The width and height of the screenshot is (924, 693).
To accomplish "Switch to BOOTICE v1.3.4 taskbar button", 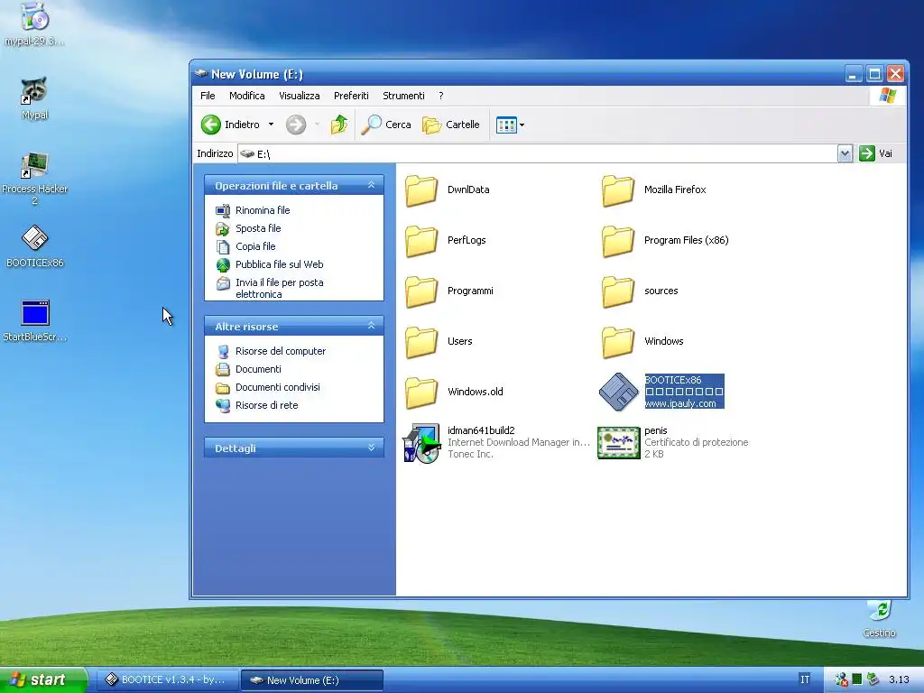I will (166, 680).
